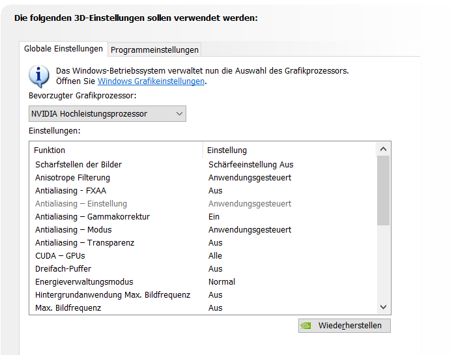The height and width of the screenshot is (355, 454).
Task: Select the Hintergrundanwendung Max. Bildfrequenz row
Action: (203, 295)
